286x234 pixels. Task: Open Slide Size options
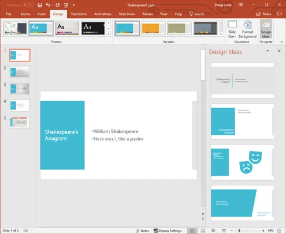tap(232, 29)
